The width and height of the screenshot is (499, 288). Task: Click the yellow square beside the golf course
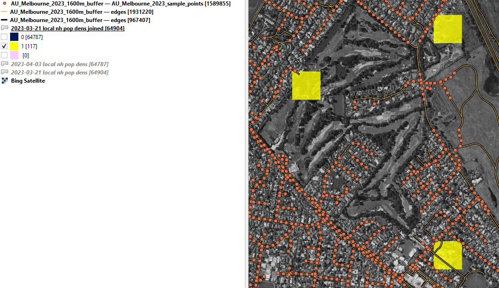306,85
